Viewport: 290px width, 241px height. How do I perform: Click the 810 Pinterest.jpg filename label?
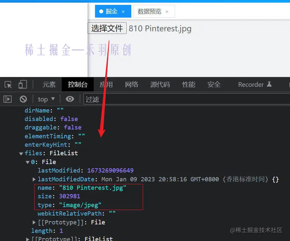160,29
